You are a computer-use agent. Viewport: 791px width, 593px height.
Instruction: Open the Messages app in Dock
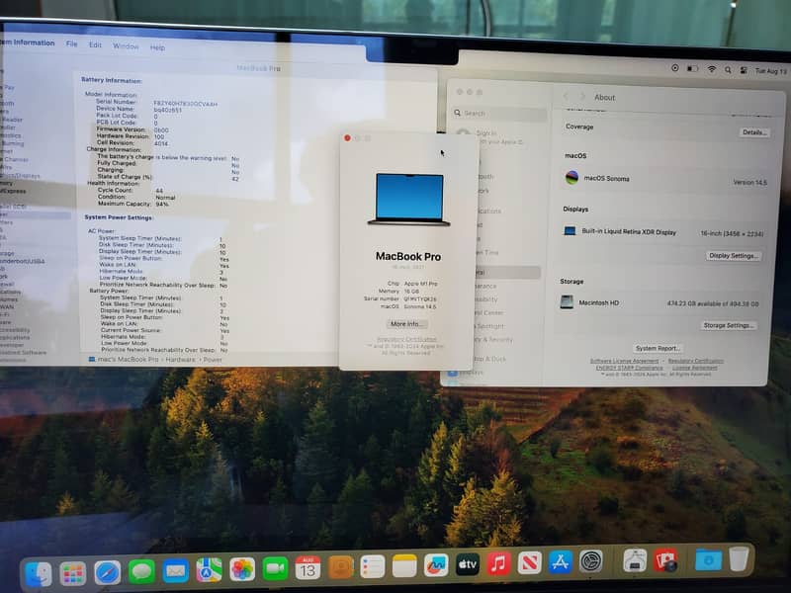[141, 571]
